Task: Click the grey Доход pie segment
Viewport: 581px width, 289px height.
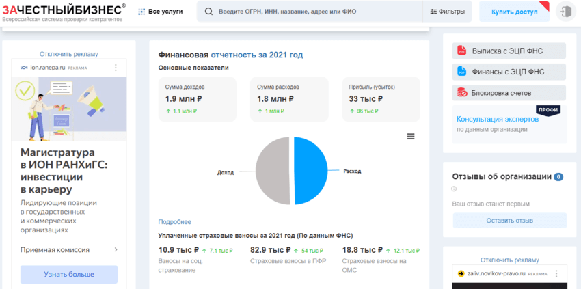Action: (272, 170)
